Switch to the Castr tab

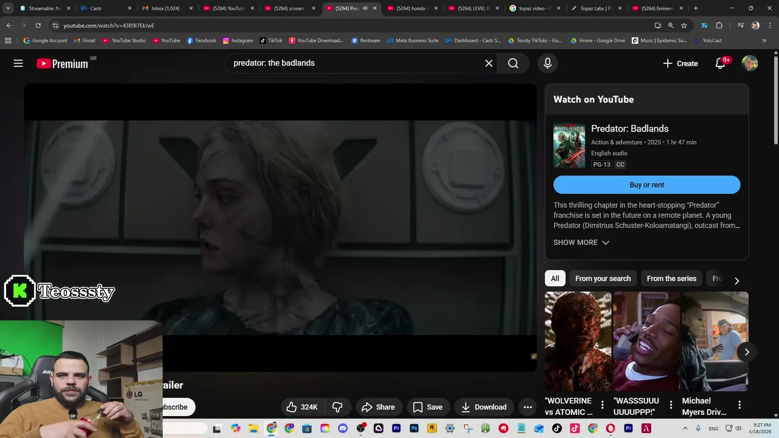(107, 9)
